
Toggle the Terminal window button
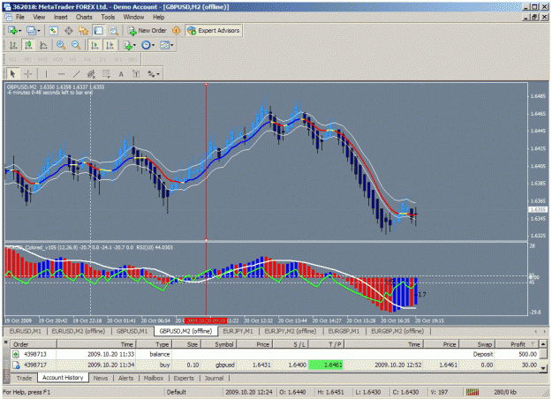[98, 31]
